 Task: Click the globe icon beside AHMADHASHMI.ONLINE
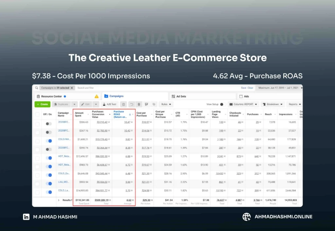[247, 217]
